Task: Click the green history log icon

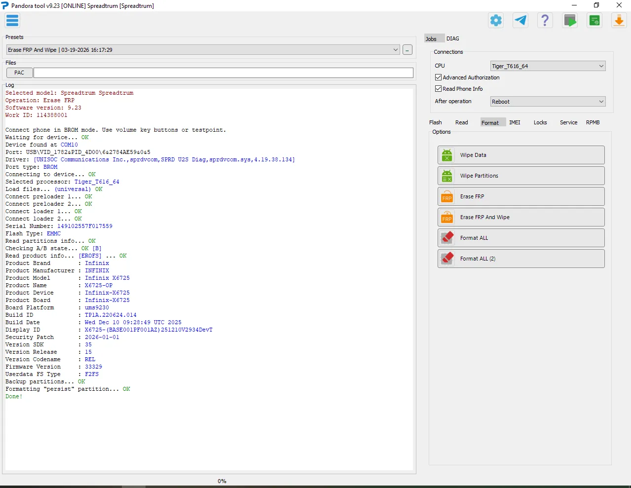Action: (594, 21)
